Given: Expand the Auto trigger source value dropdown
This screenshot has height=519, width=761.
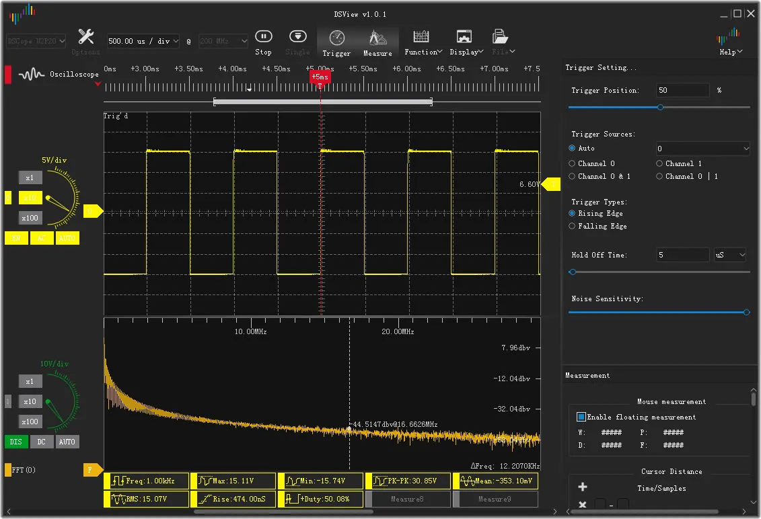Looking at the screenshot, I should pyautogui.click(x=702, y=149).
